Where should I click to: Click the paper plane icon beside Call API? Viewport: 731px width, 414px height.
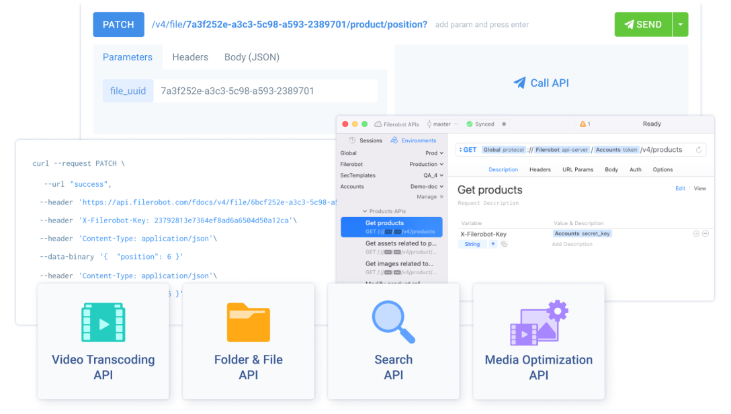[x=519, y=83]
